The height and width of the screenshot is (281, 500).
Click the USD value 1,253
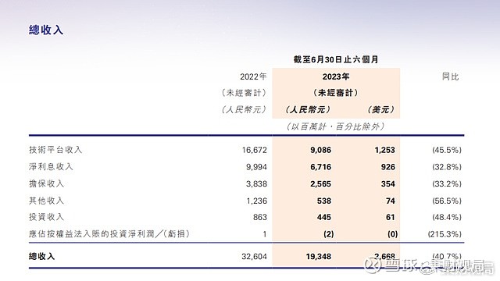385,150
